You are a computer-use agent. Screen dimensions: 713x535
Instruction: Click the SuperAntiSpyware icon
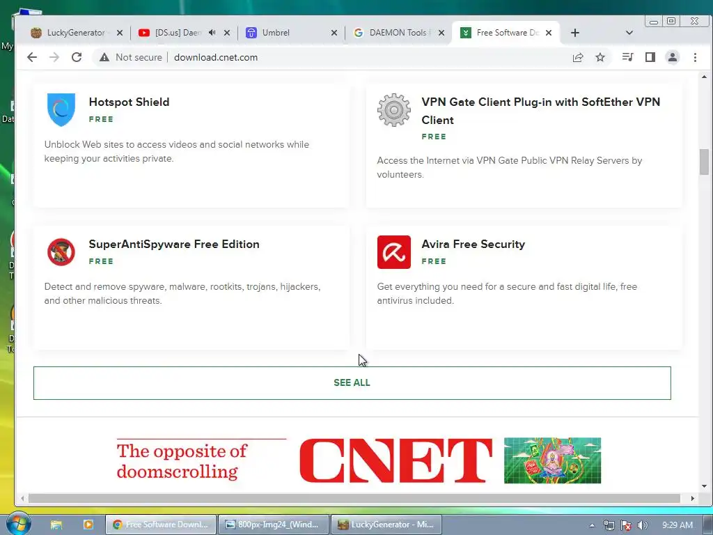click(x=61, y=251)
